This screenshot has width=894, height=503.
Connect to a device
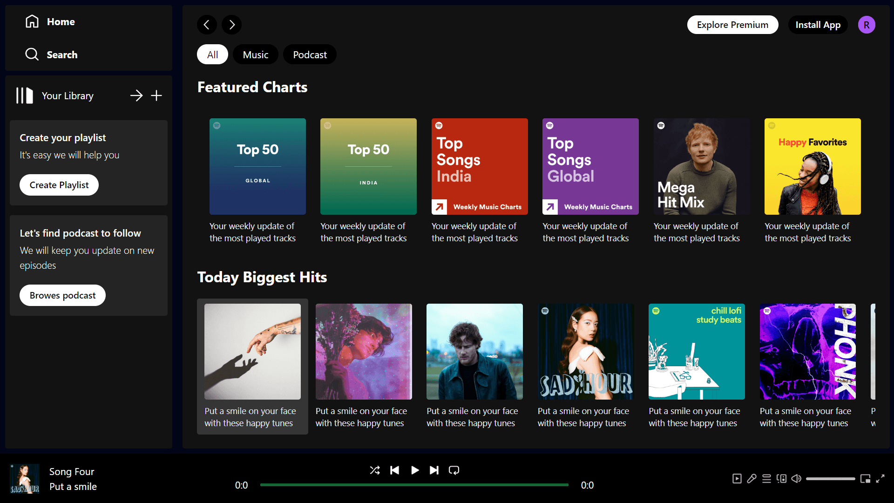(x=781, y=478)
